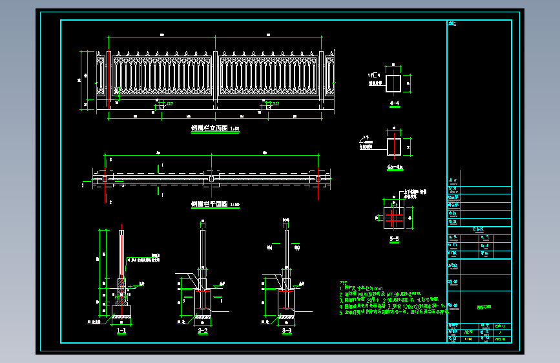Select the 钢围栏平面图 1:50 title text
The width and height of the screenshot is (560, 363).
pyautogui.click(x=215, y=204)
